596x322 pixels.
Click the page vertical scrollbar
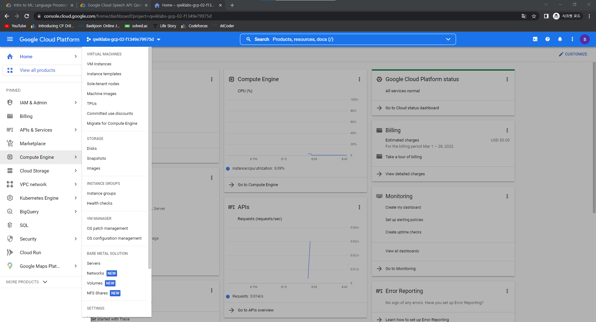click(594, 138)
